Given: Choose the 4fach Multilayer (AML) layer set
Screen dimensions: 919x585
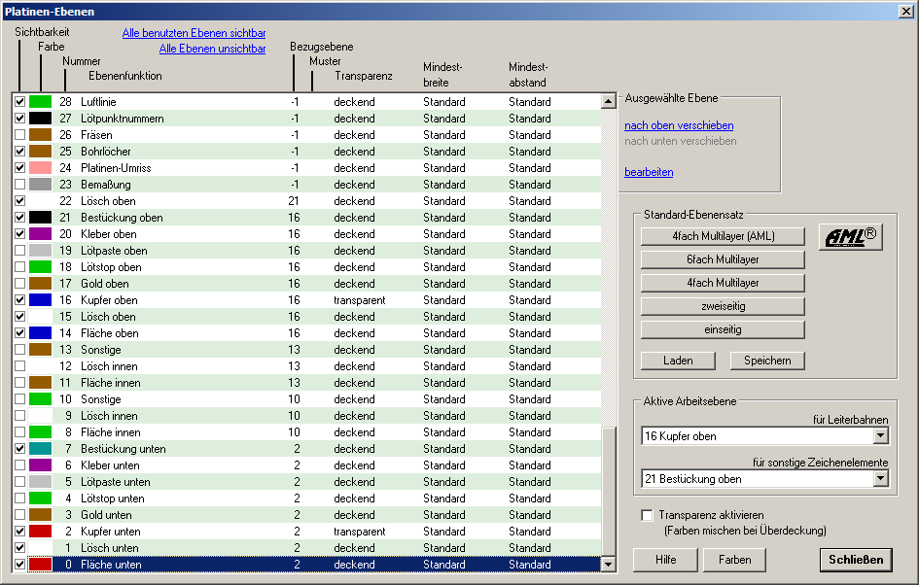Looking at the screenshot, I should coord(723,236).
